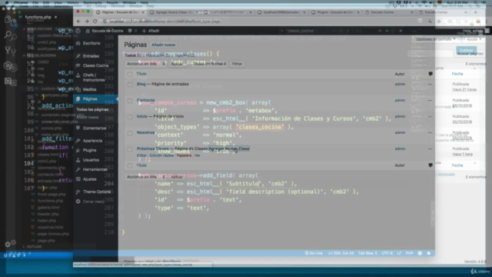
Task: Open Escritorio dashboard icon in WordPress menu
Action: [x=78, y=43]
